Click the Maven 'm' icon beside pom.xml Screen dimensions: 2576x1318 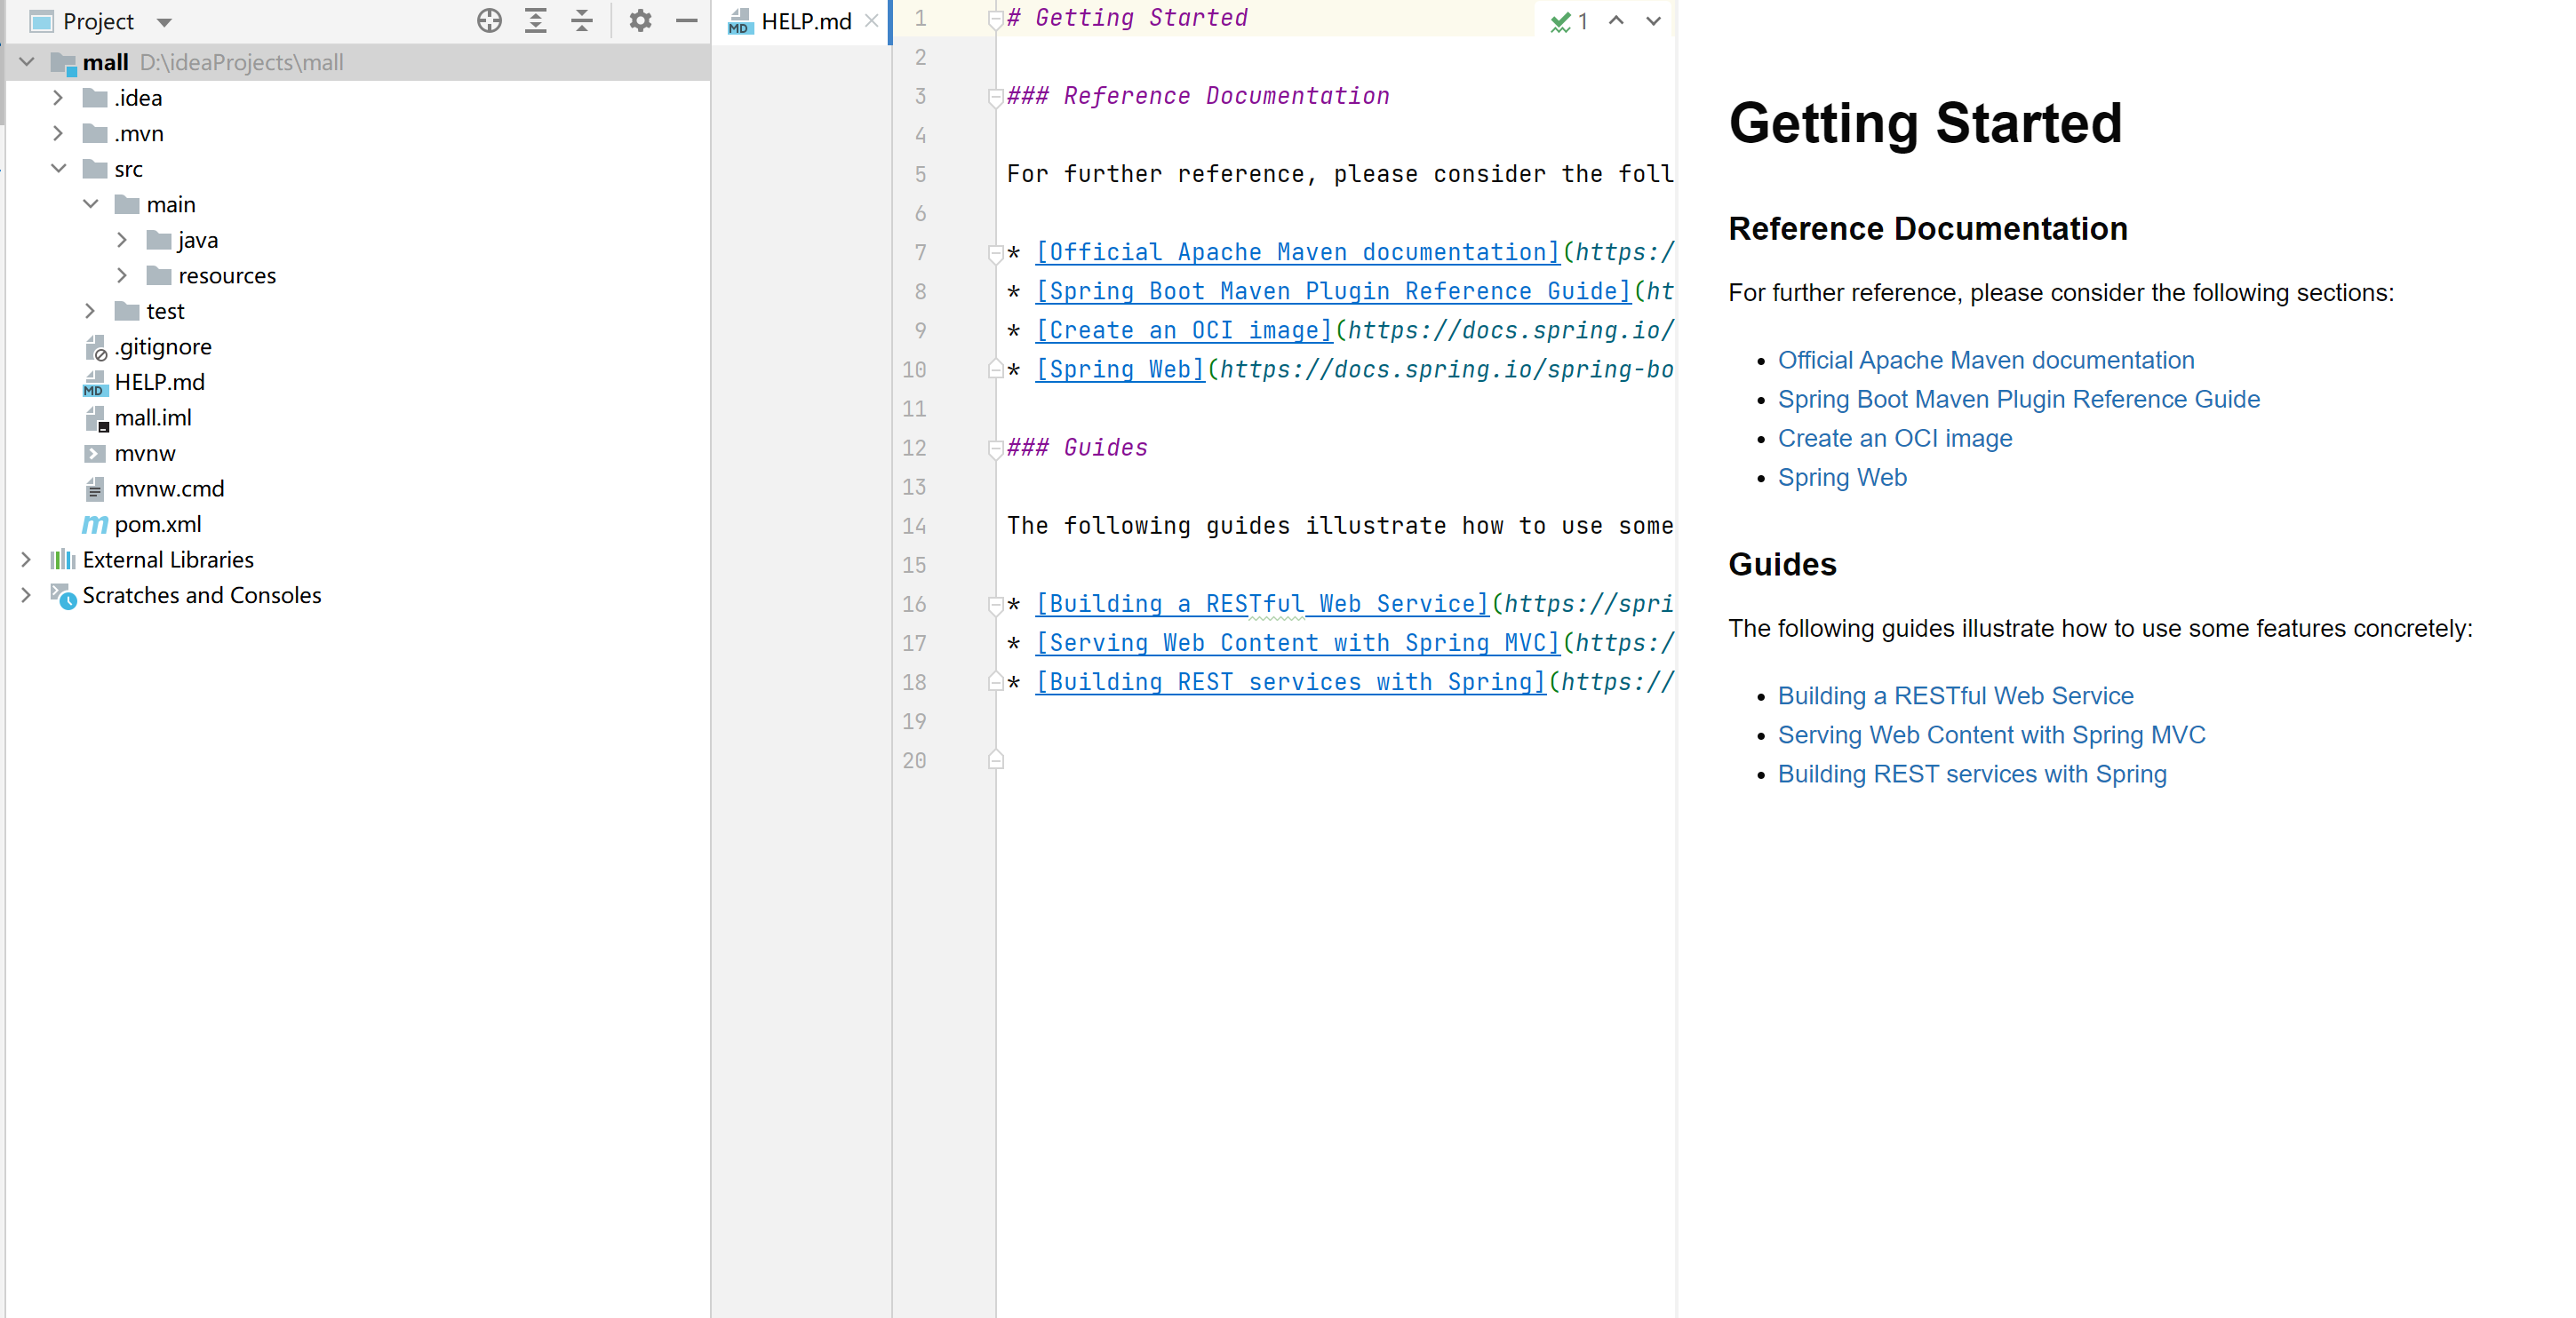tap(95, 524)
